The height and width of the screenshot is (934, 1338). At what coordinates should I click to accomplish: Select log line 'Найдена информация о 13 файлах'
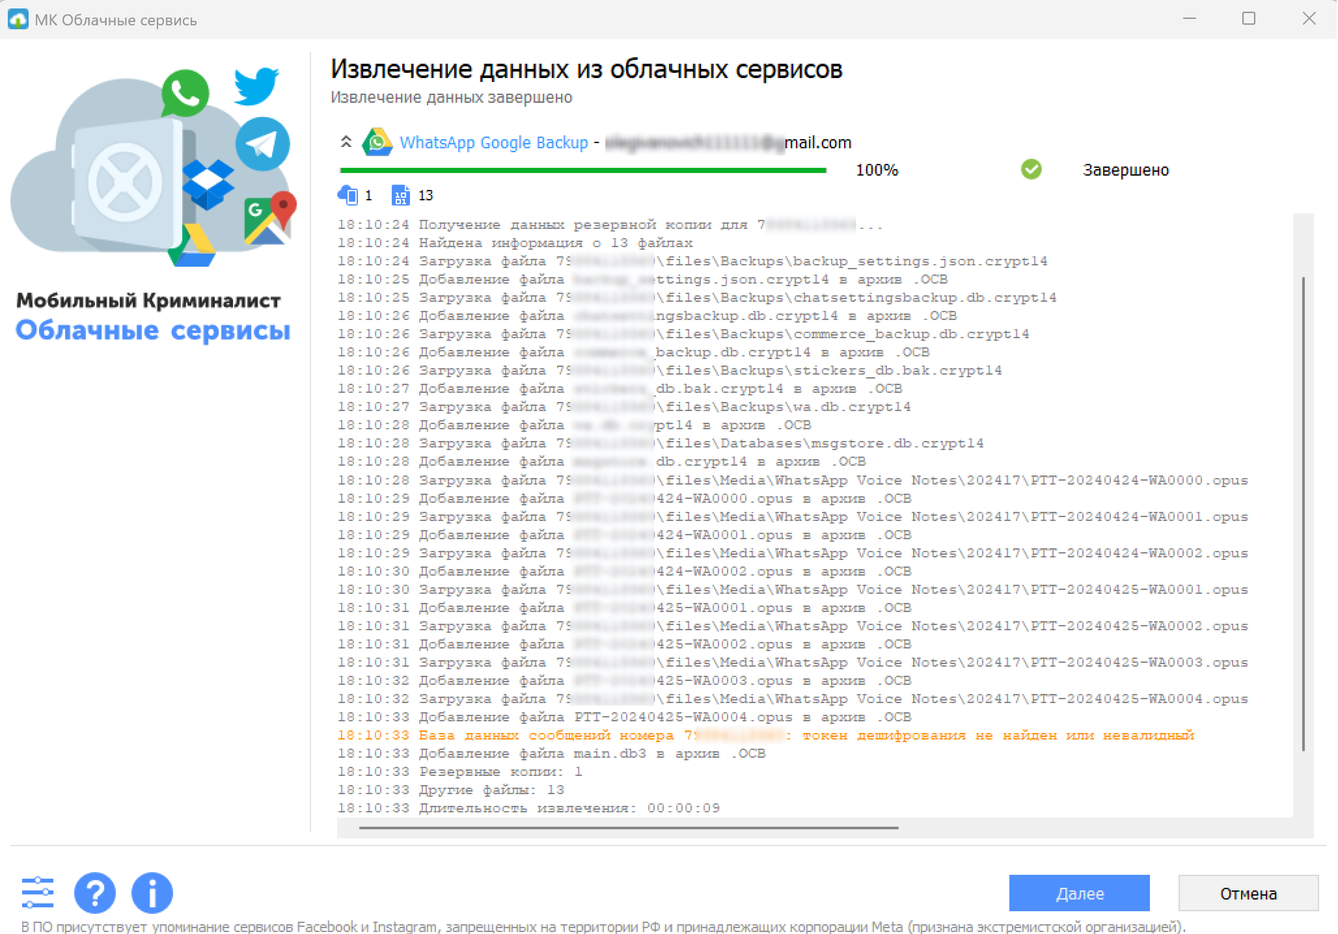[515, 243]
